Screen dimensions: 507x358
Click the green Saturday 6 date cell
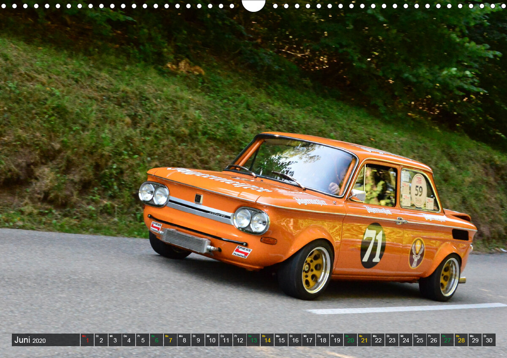[156, 340]
